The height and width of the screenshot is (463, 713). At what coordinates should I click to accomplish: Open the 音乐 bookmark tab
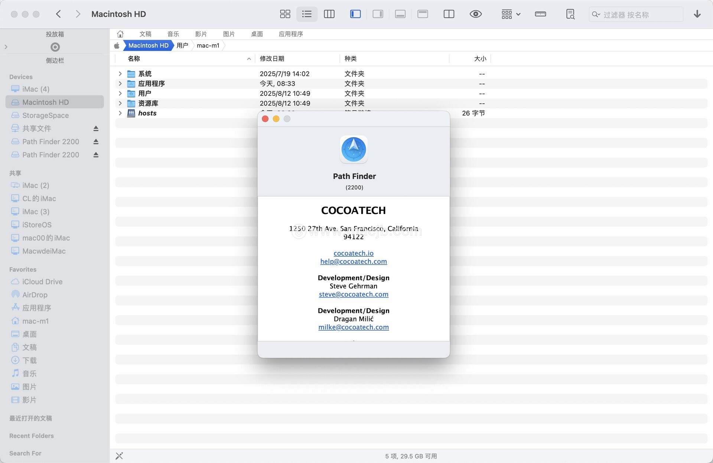[173, 34]
